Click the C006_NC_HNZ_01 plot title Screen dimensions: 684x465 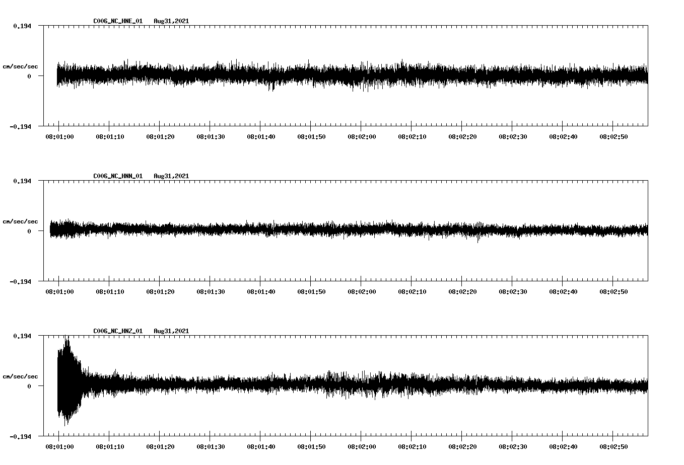tap(118, 331)
